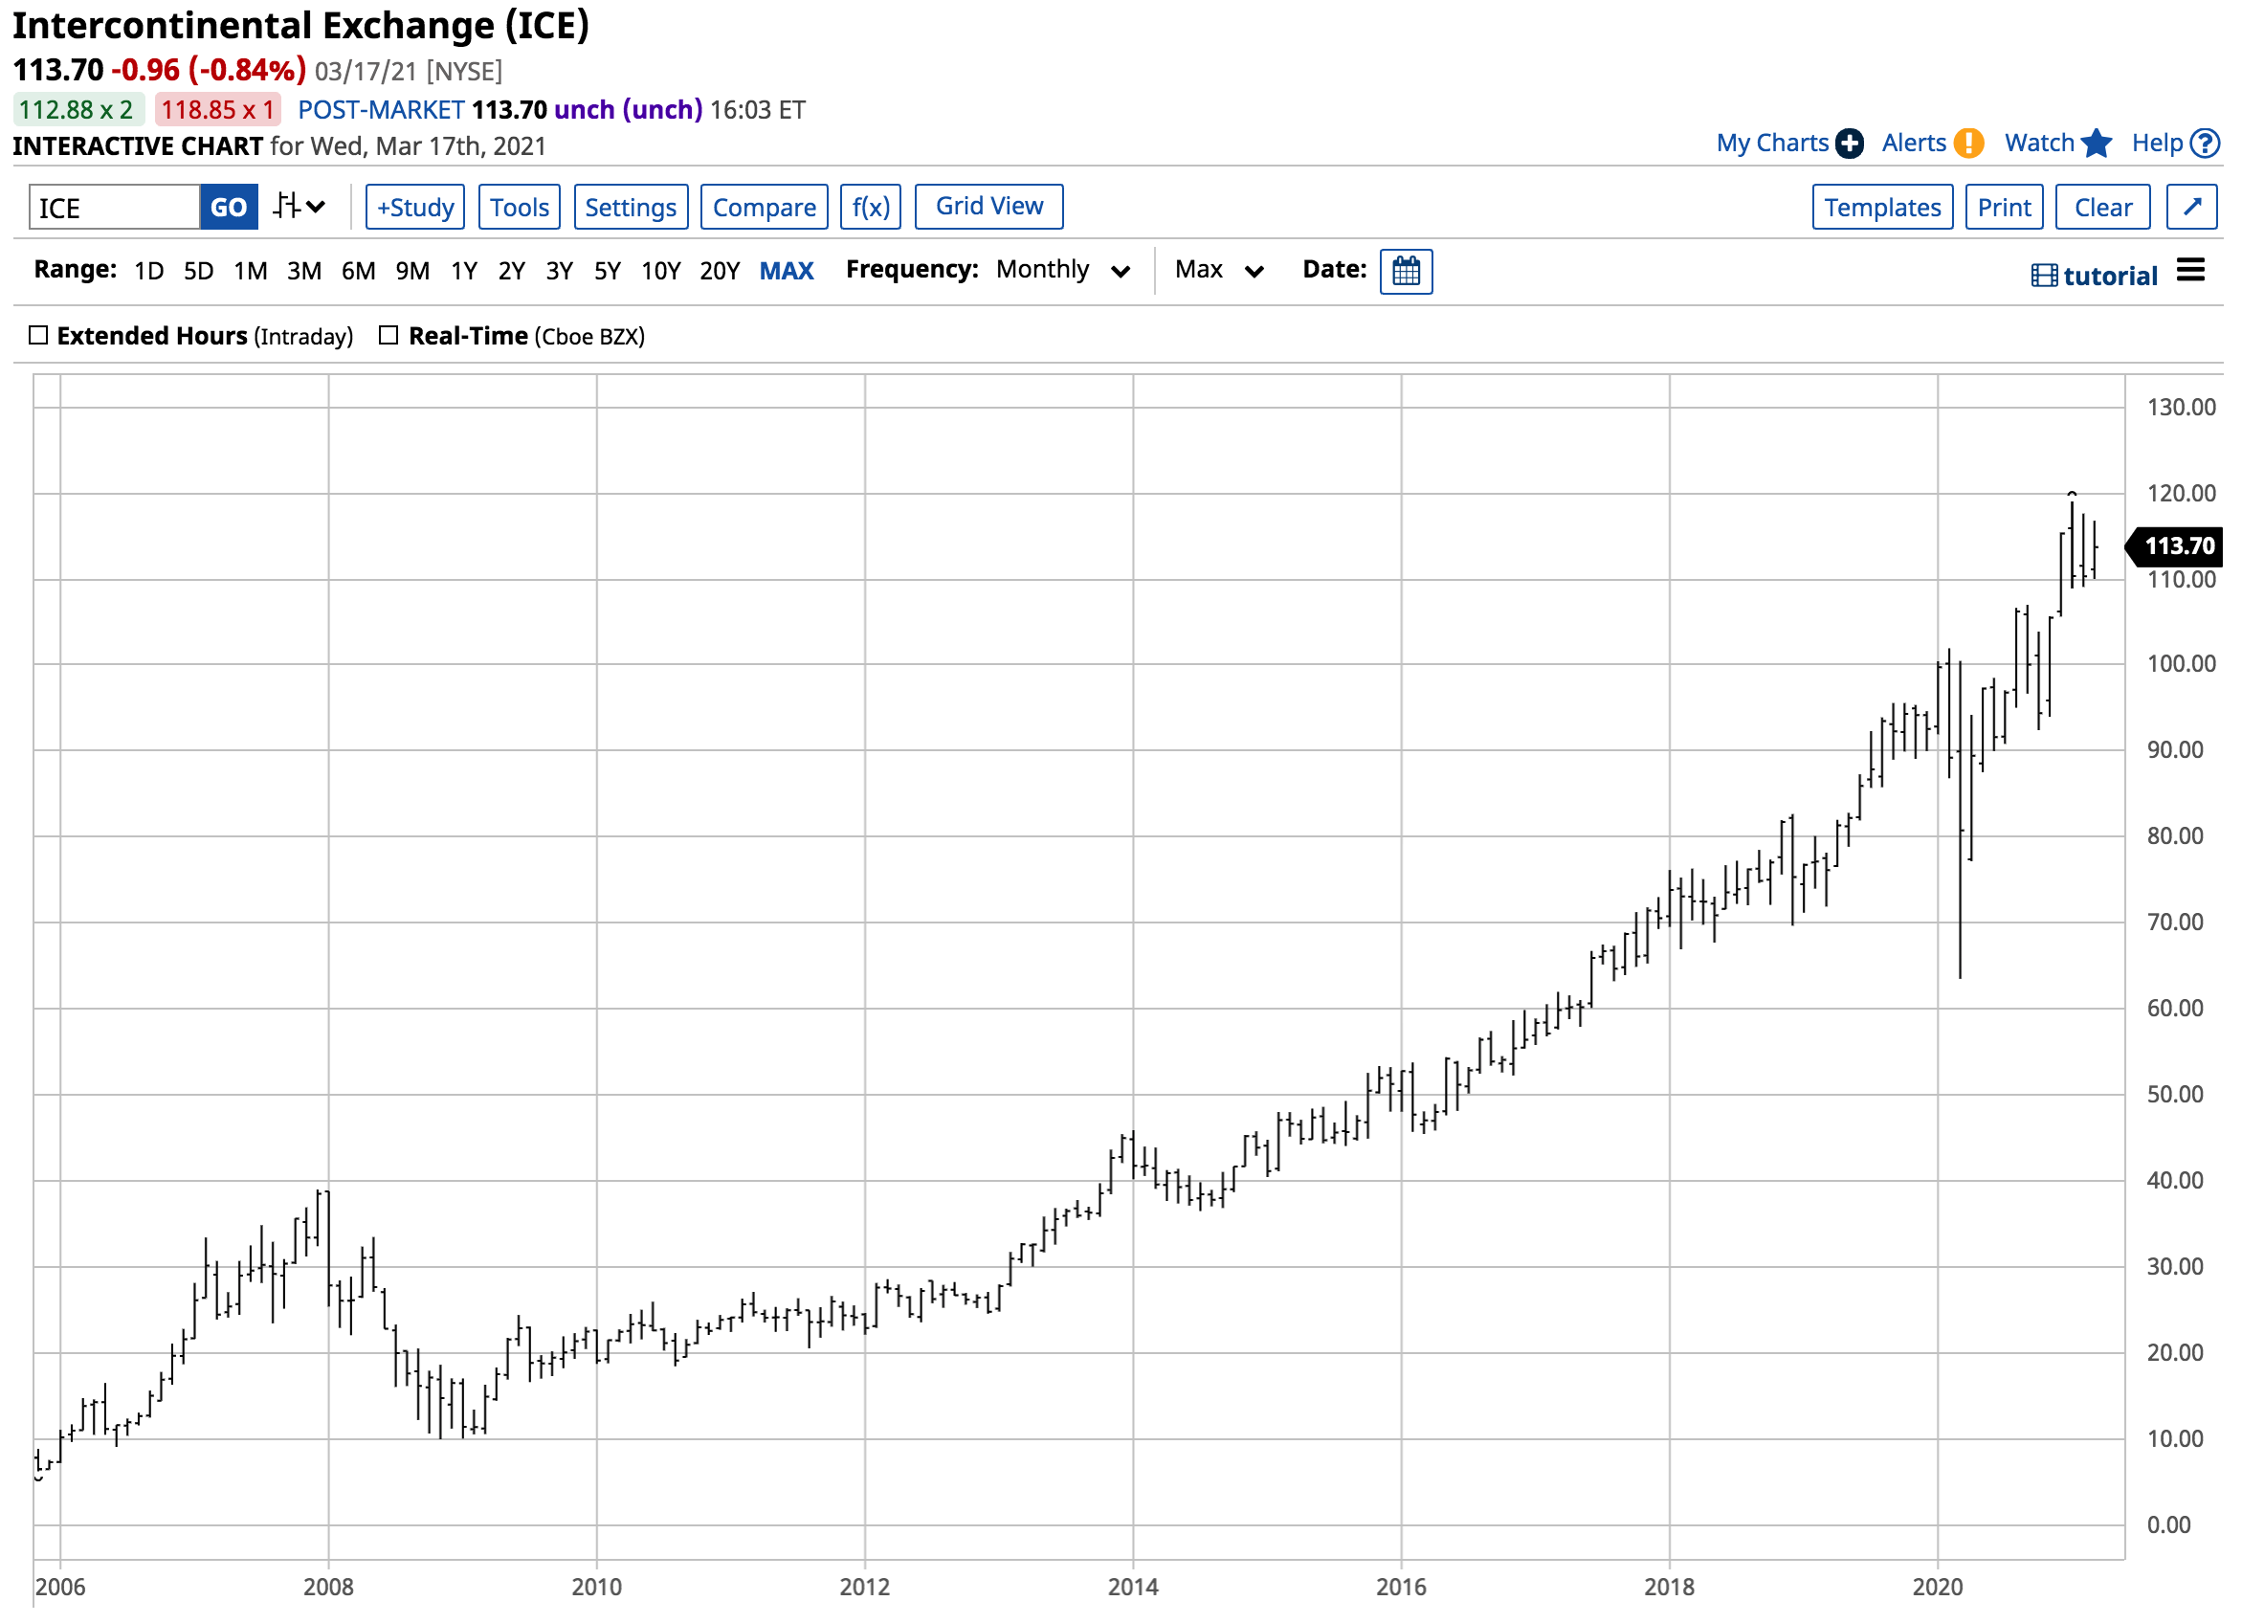
Task: Select the 9M range
Action: (x=412, y=271)
